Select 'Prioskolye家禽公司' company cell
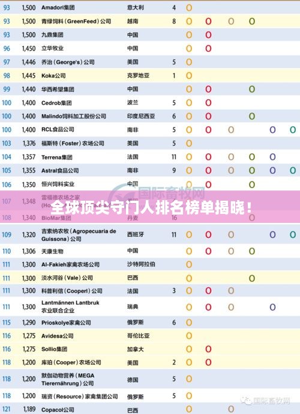 click(x=66, y=323)
